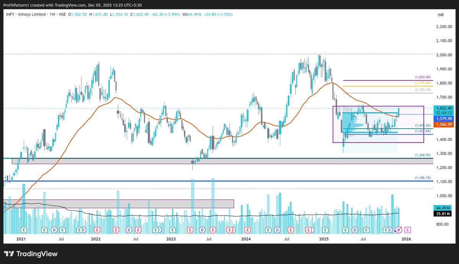
Task: Click the red earnings marker above the 2022 label
Action: [97, 230]
